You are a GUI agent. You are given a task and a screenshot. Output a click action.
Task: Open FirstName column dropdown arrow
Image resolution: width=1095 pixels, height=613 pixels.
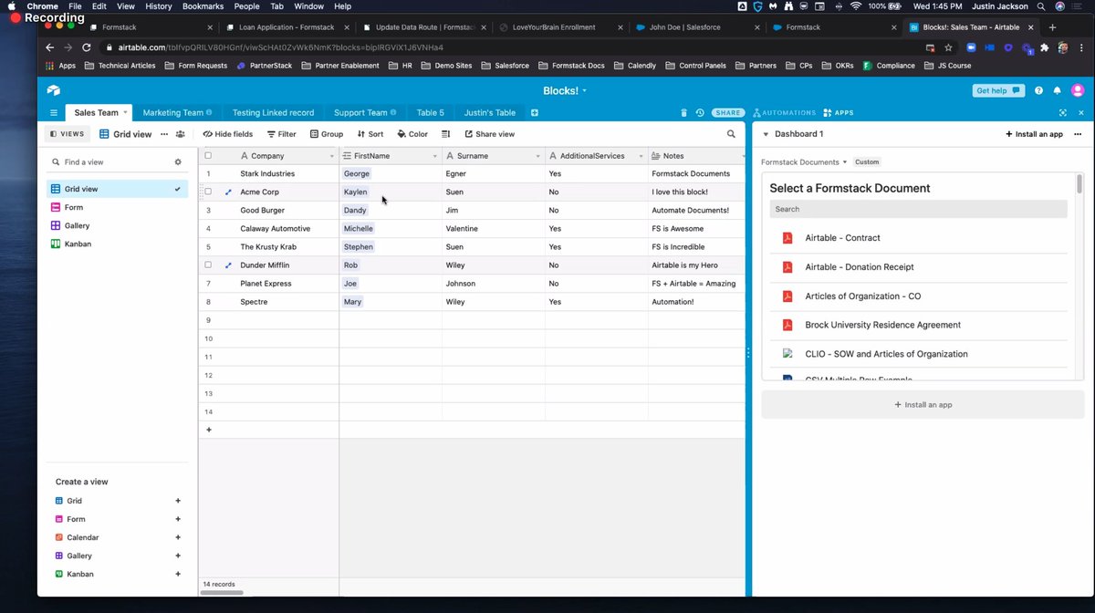tap(435, 157)
